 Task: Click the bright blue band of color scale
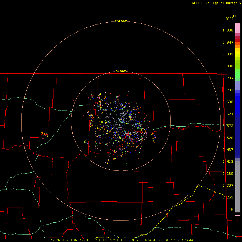pos(237,105)
